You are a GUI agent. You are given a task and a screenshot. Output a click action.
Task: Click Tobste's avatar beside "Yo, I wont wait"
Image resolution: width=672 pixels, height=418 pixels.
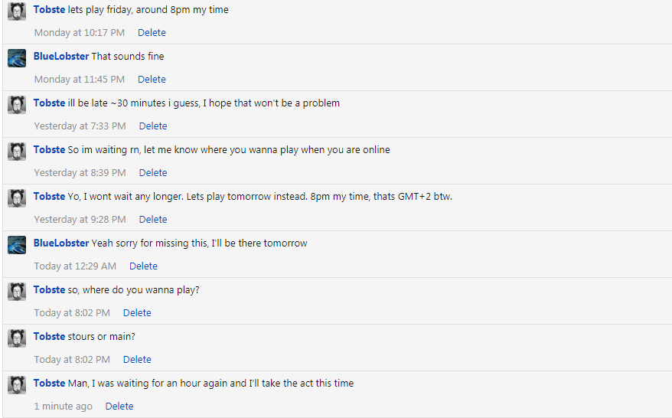point(17,198)
